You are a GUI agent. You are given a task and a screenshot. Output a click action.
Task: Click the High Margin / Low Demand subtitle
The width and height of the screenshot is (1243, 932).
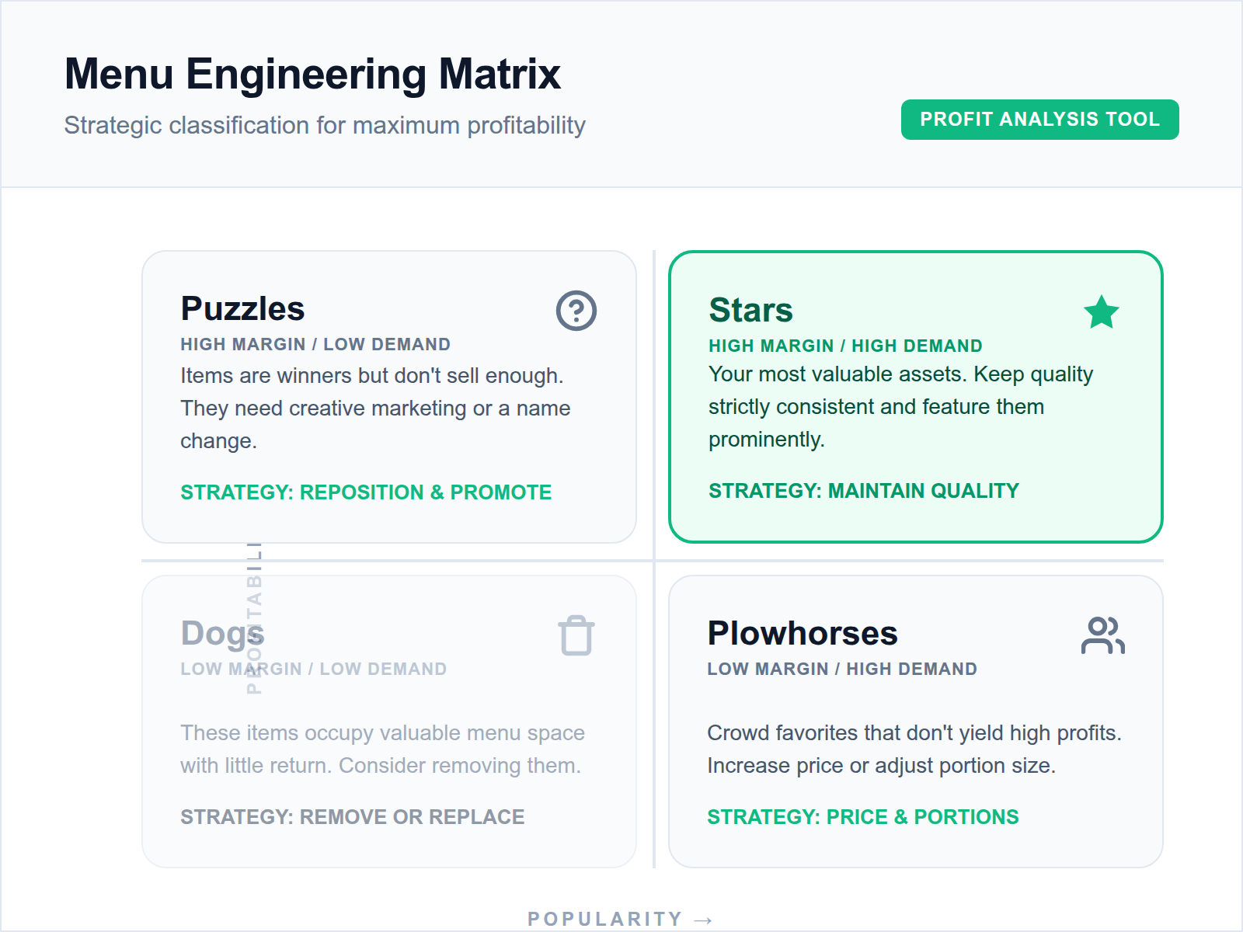pos(315,345)
